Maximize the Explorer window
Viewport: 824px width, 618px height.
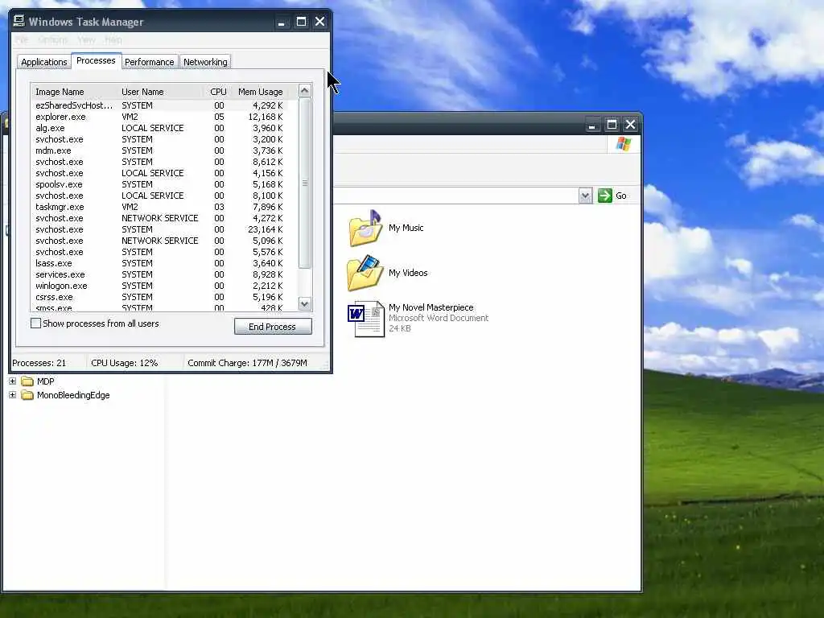click(612, 125)
